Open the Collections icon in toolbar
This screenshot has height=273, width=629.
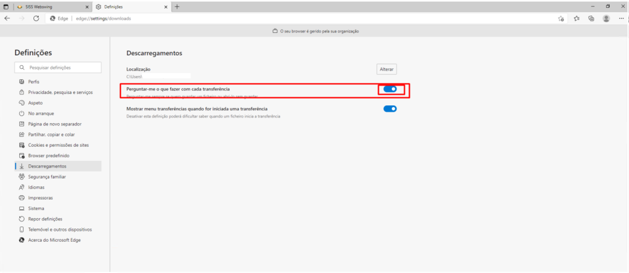[591, 18]
